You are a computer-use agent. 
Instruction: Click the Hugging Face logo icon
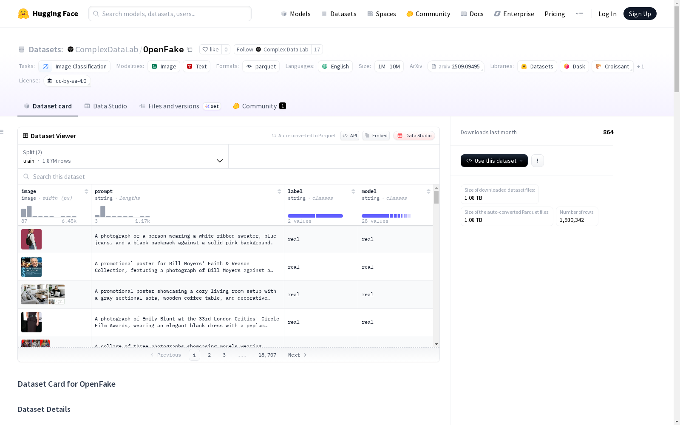click(x=23, y=14)
